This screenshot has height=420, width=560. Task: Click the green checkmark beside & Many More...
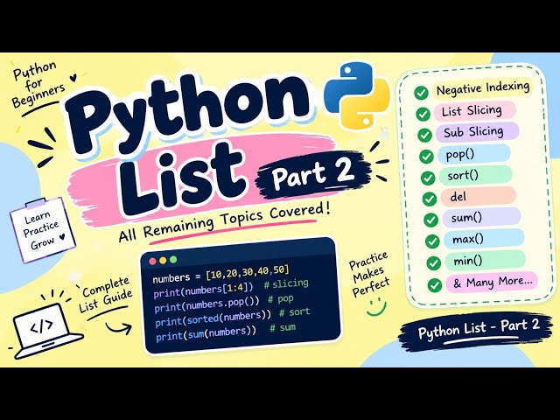click(435, 285)
